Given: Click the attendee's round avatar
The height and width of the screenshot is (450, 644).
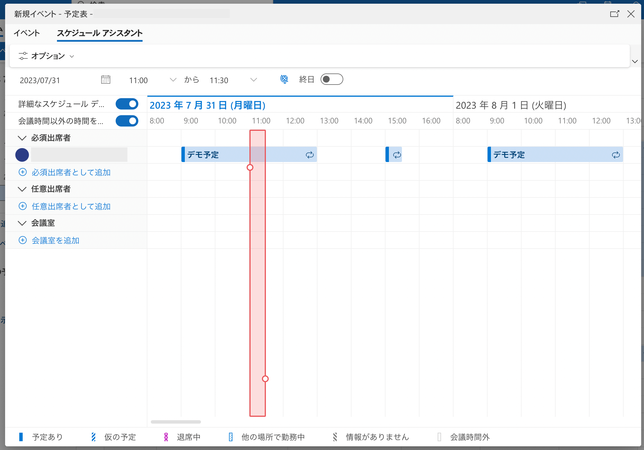Looking at the screenshot, I should (x=22, y=155).
